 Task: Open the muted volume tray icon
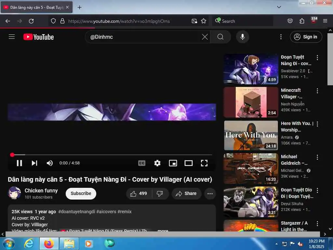[300, 244]
